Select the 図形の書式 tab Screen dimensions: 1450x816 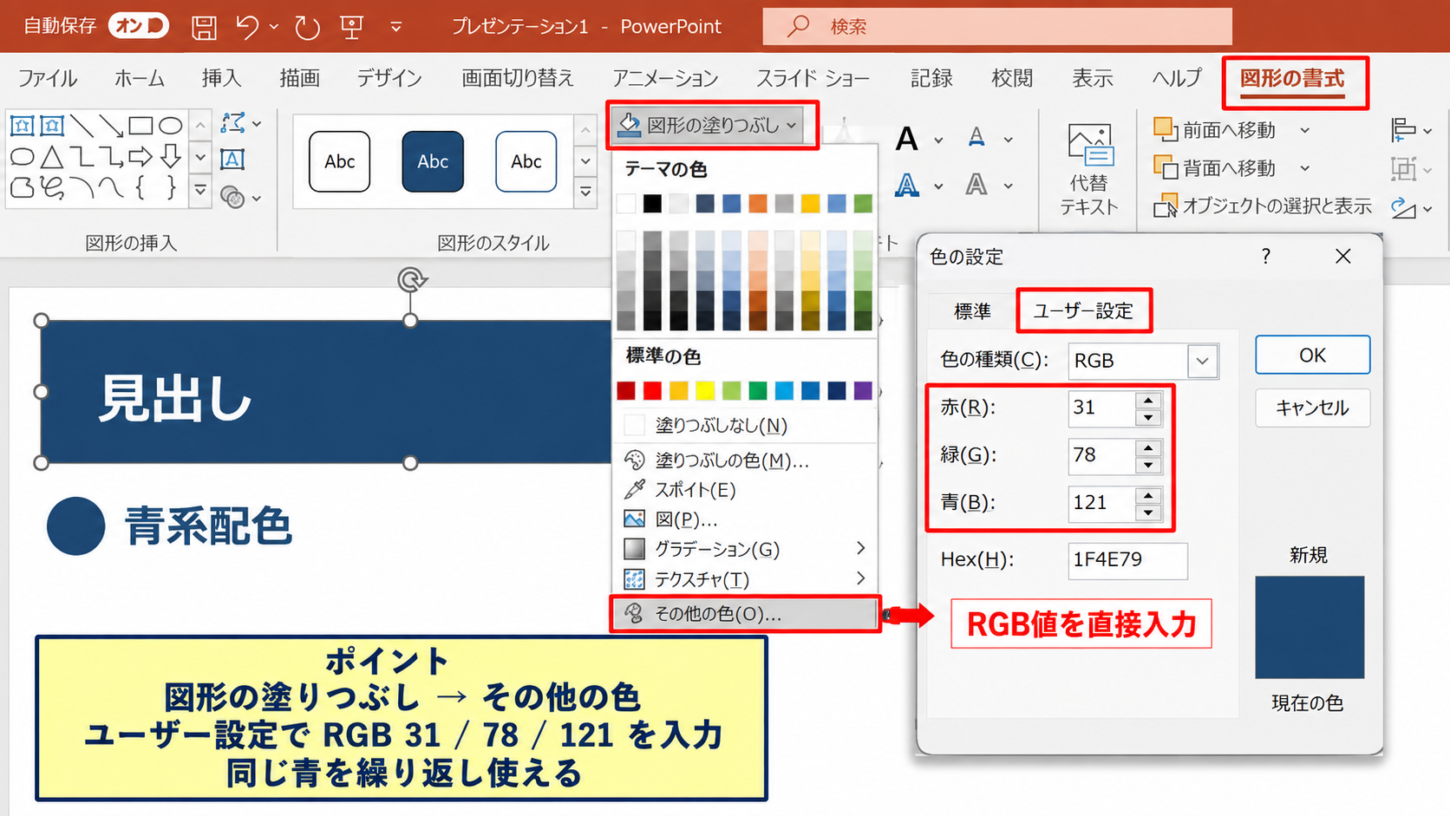point(1292,79)
